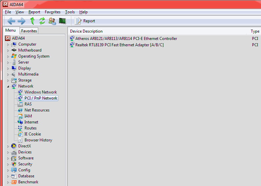
Task: Select the Software tree label
Action: 26,158
